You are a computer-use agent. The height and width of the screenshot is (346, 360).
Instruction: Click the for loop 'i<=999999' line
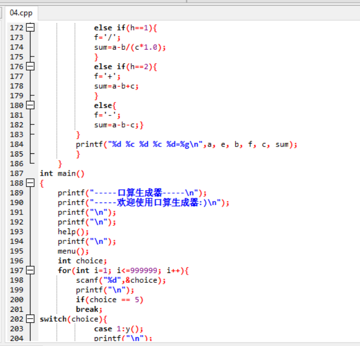(123, 270)
